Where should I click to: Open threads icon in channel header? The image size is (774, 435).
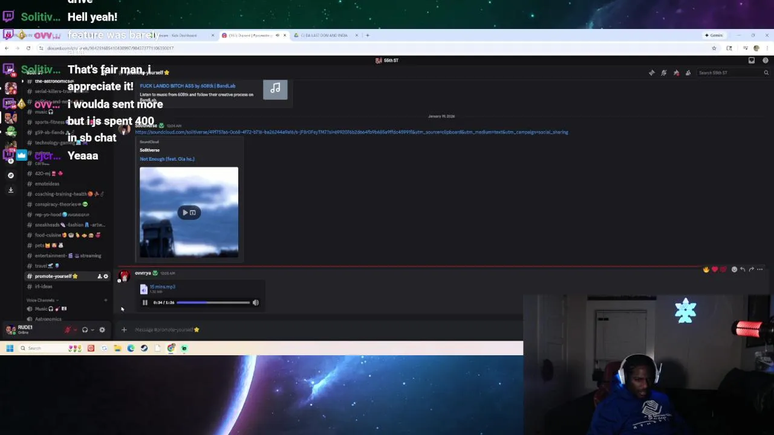(x=651, y=72)
